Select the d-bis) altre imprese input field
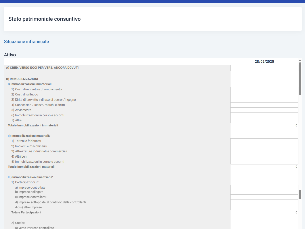 [264, 207]
